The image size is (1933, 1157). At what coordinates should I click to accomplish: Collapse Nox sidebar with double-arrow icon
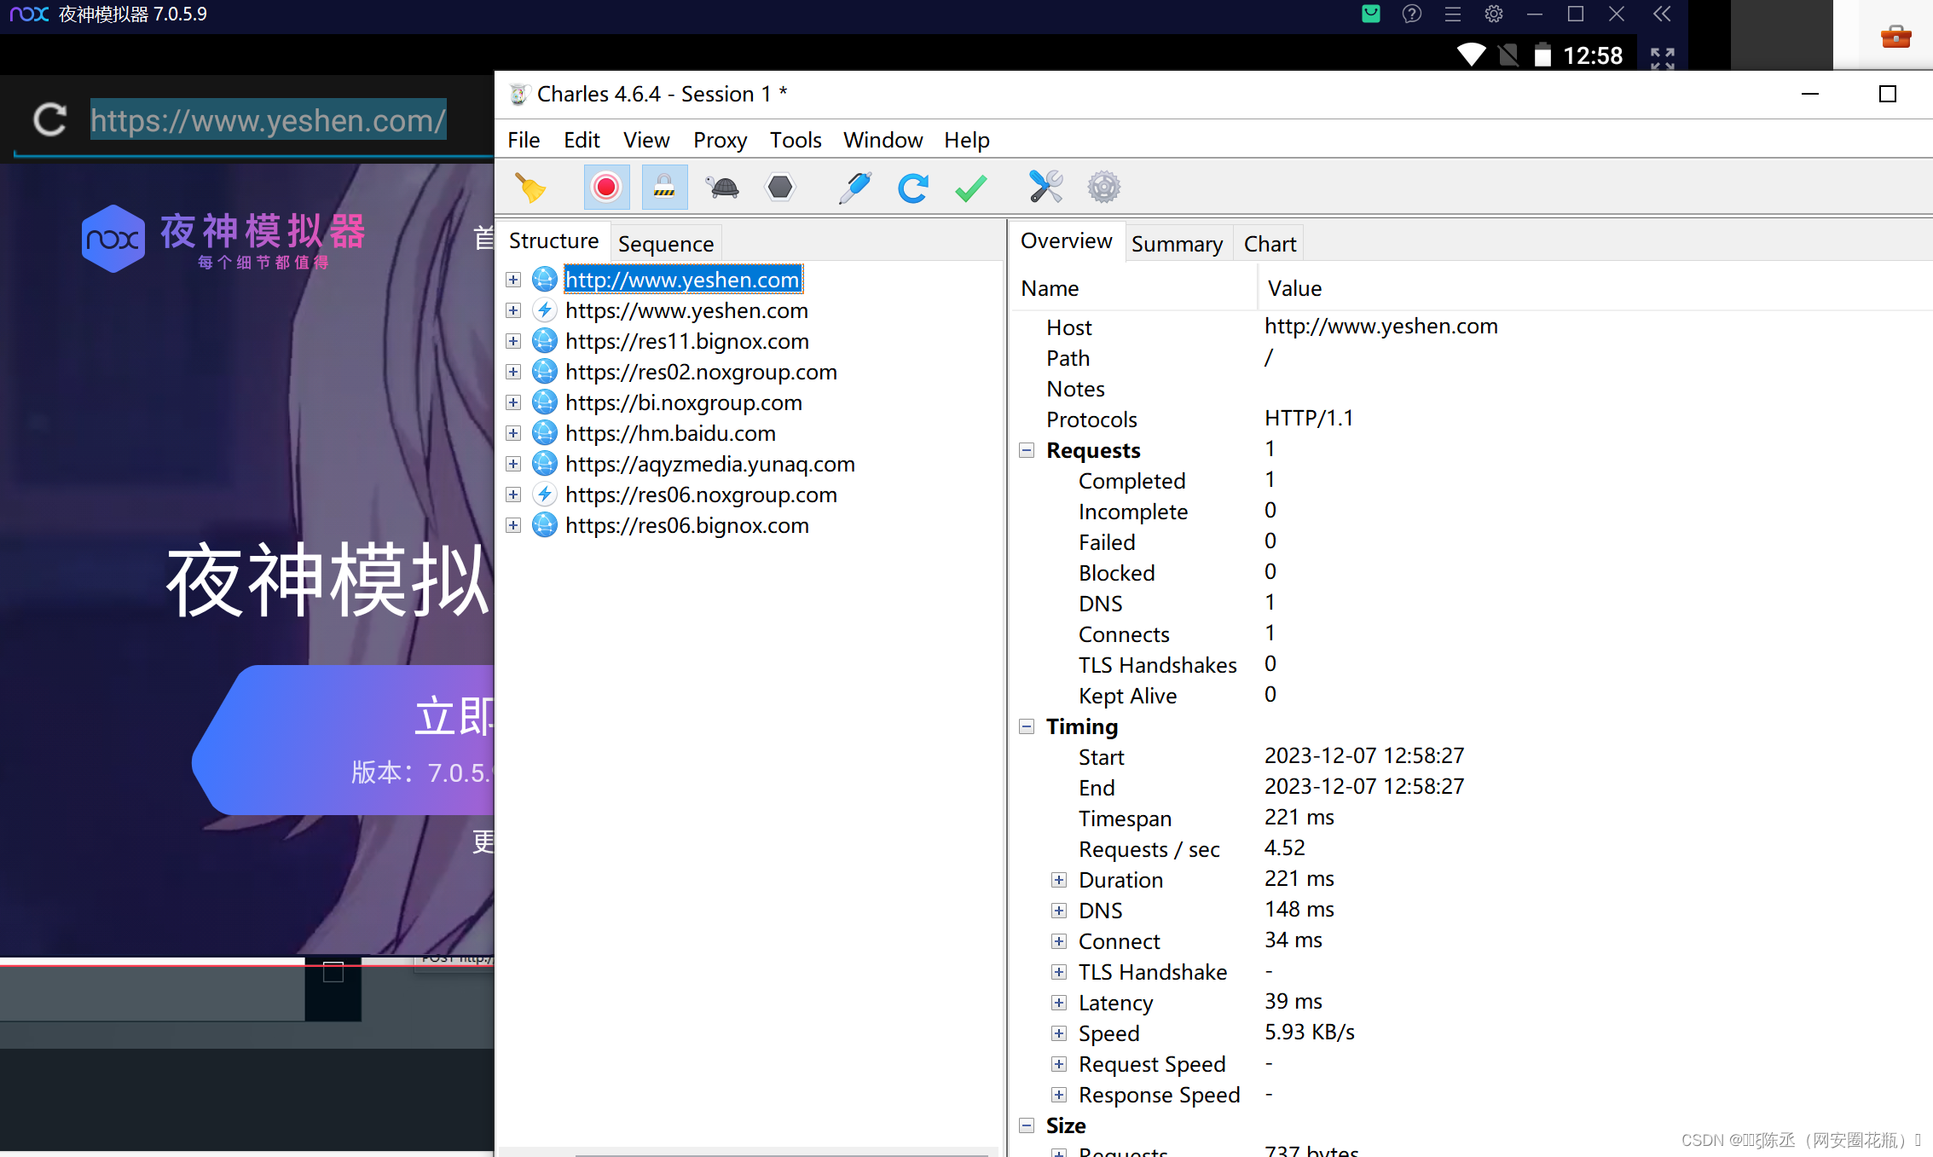click(1662, 14)
